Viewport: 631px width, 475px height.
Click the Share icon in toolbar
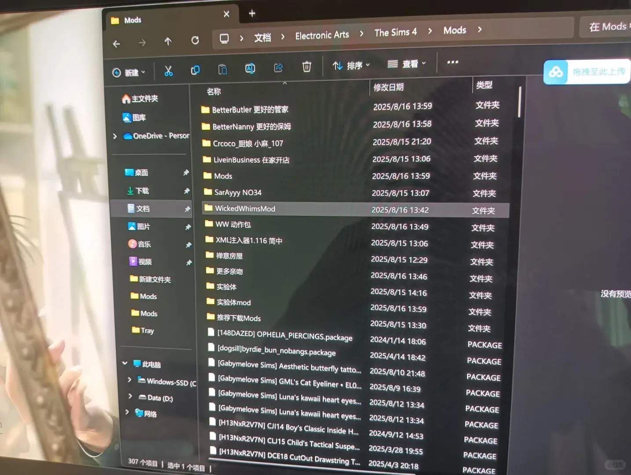(278, 67)
